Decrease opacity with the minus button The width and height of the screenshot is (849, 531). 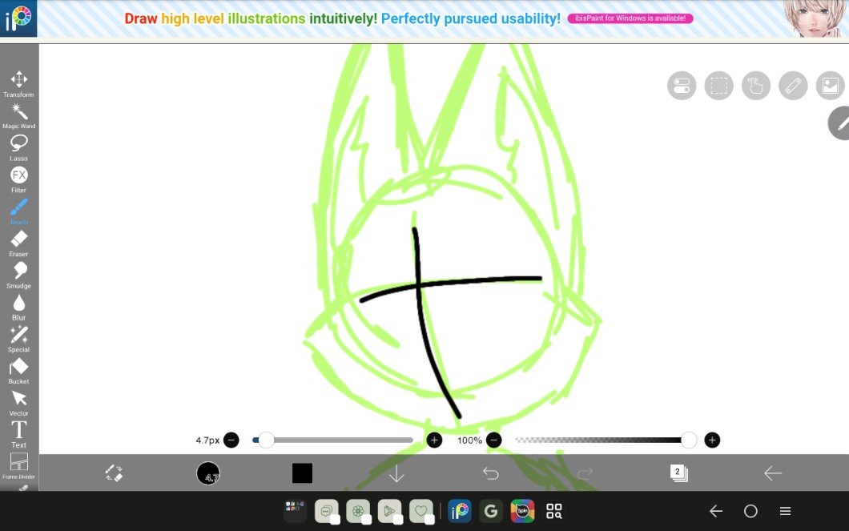click(x=494, y=440)
